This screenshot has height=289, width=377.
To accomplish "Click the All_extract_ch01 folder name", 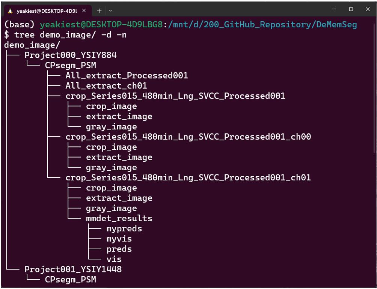I will [x=106, y=86].
